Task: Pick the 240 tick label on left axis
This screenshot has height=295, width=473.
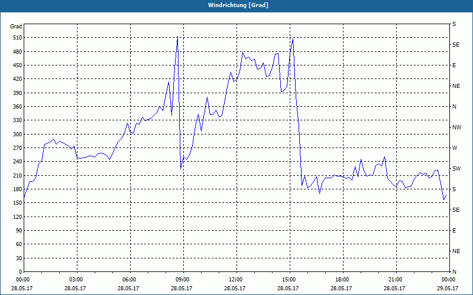Action: point(18,162)
